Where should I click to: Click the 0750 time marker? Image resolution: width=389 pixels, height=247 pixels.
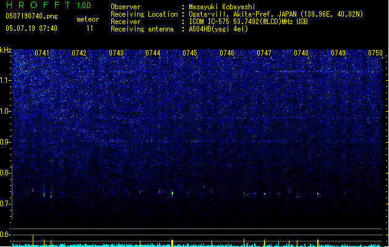(375, 53)
